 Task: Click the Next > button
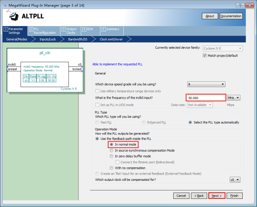[x=217, y=196]
